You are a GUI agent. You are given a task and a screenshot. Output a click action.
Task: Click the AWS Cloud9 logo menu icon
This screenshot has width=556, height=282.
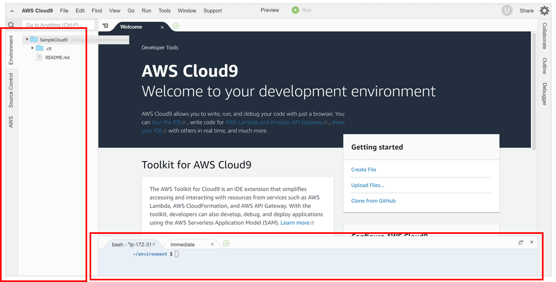[12, 10]
